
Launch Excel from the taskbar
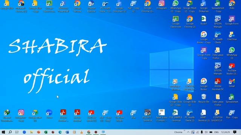pos(46,132)
